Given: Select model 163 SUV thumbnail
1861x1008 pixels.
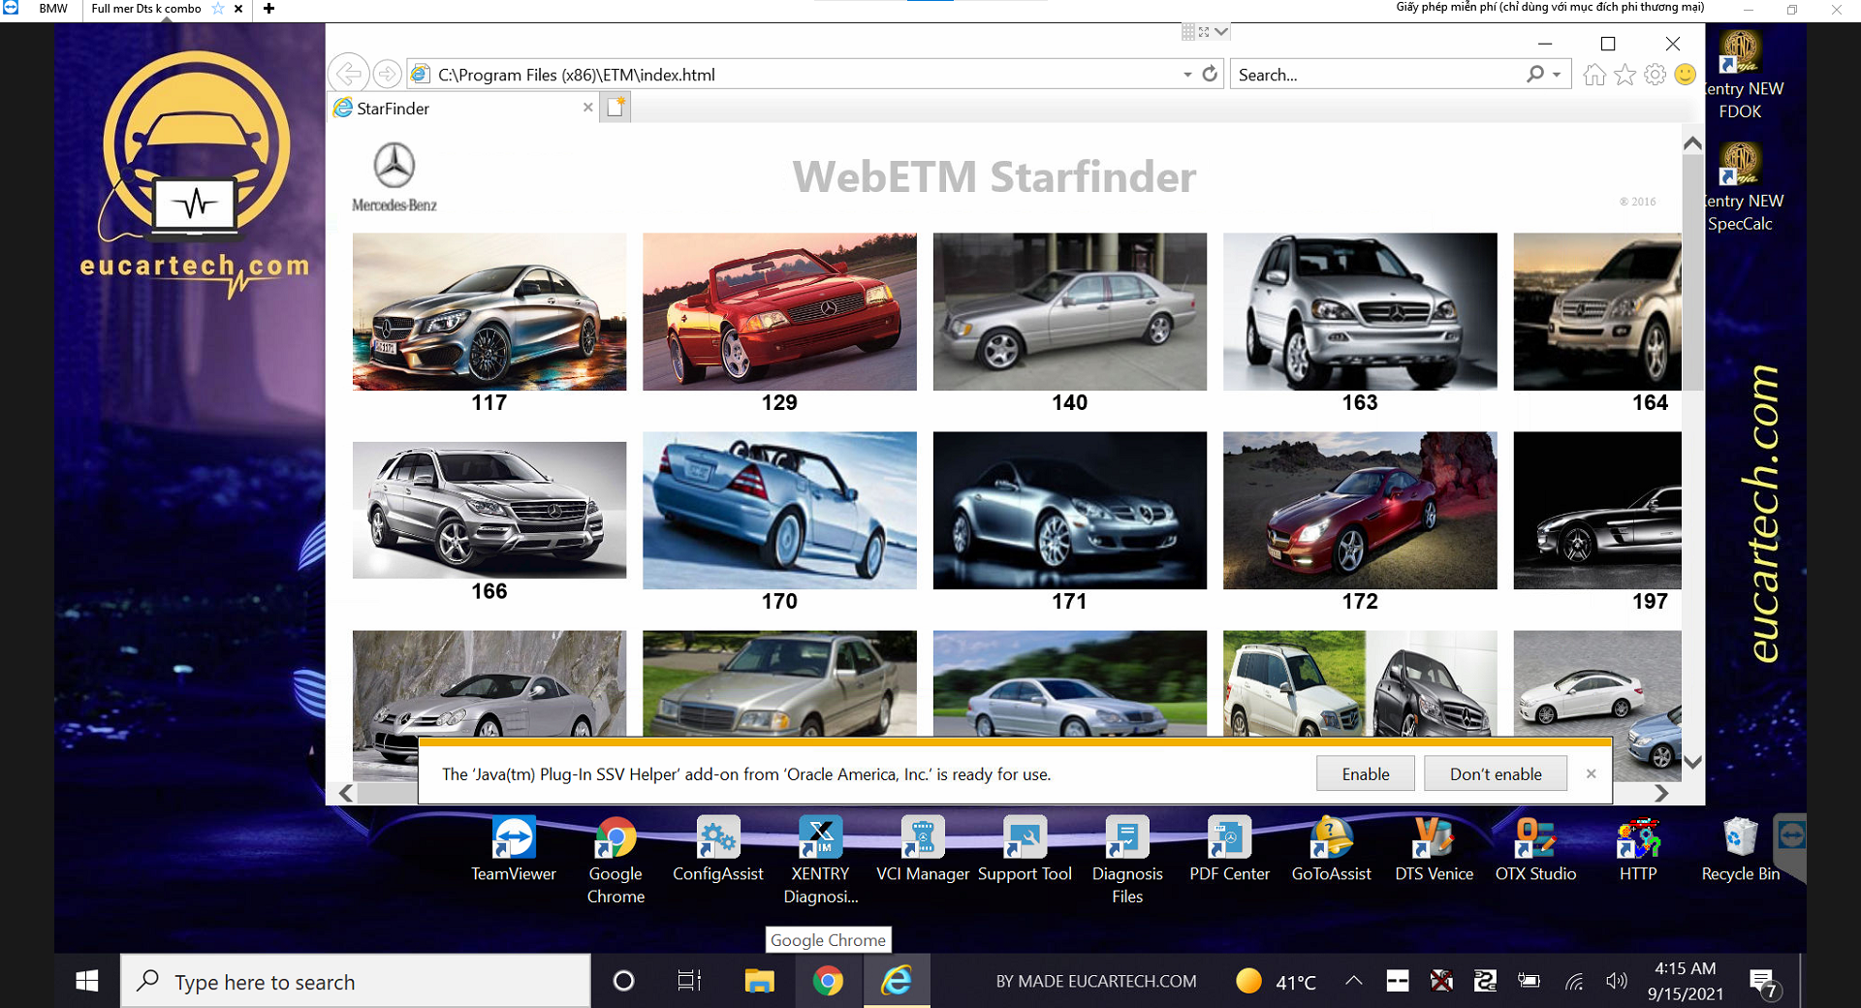Looking at the screenshot, I should point(1360,311).
